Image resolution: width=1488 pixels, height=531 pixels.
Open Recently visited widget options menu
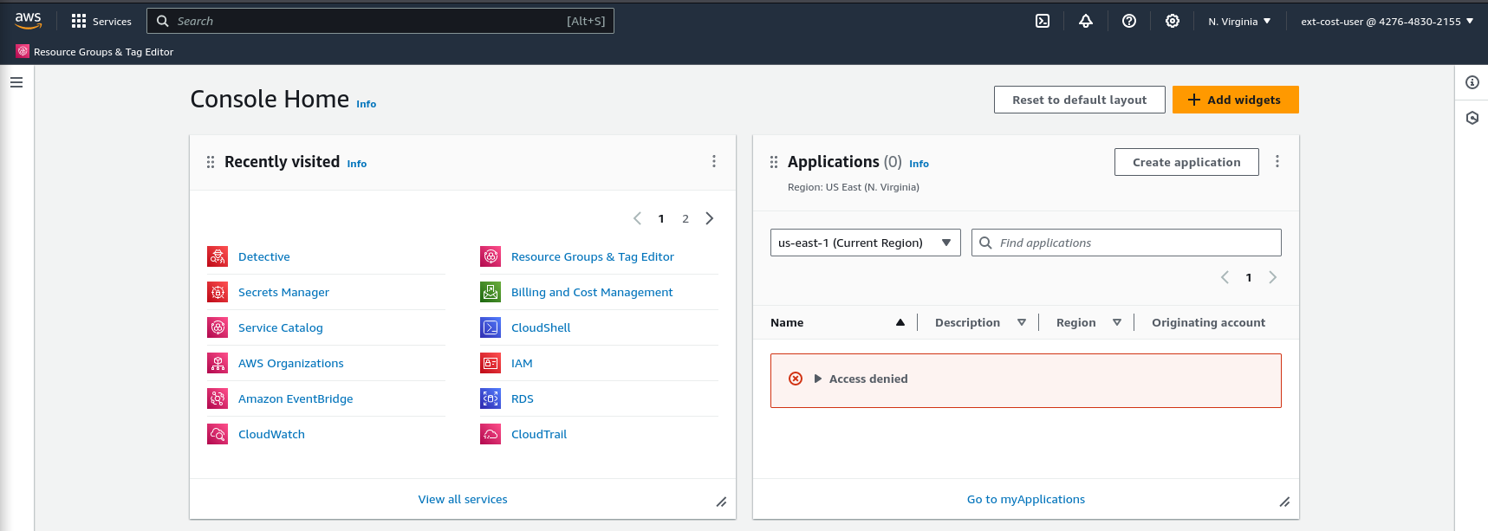pyautogui.click(x=714, y=161)
